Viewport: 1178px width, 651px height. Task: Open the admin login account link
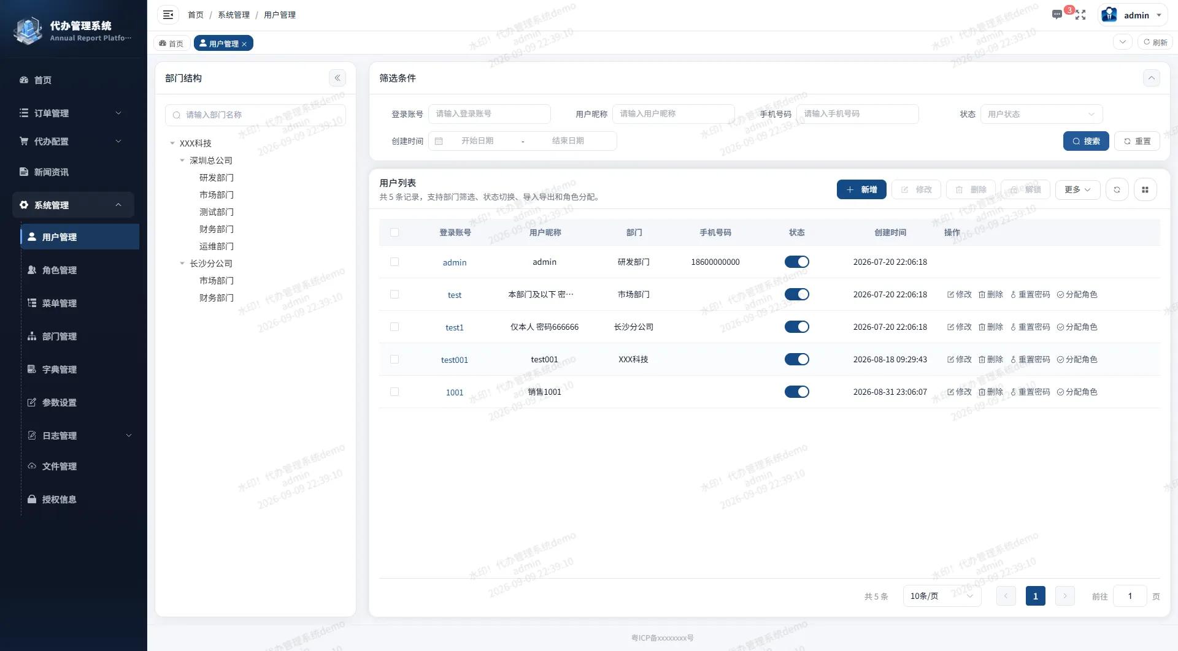pyautogui.click(x=455, y=262)
